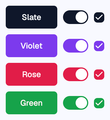Click the Violet button
This screenshot has height=120, width=110.
coord(32,46)
